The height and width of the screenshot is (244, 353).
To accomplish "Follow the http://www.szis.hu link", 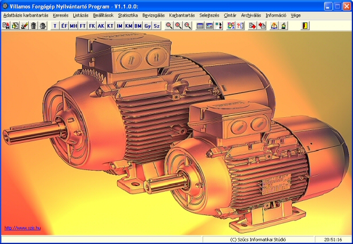I will point(22,228).
